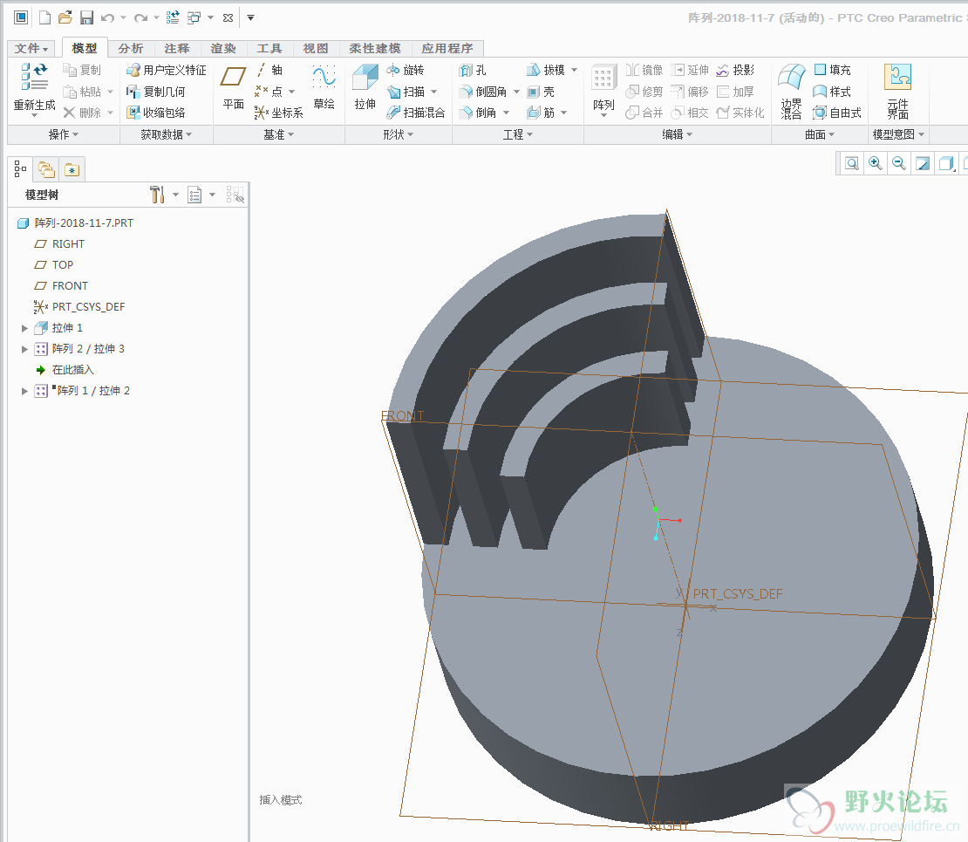Select the Coordinate System (坐标系) tool

tap(278, 113)
